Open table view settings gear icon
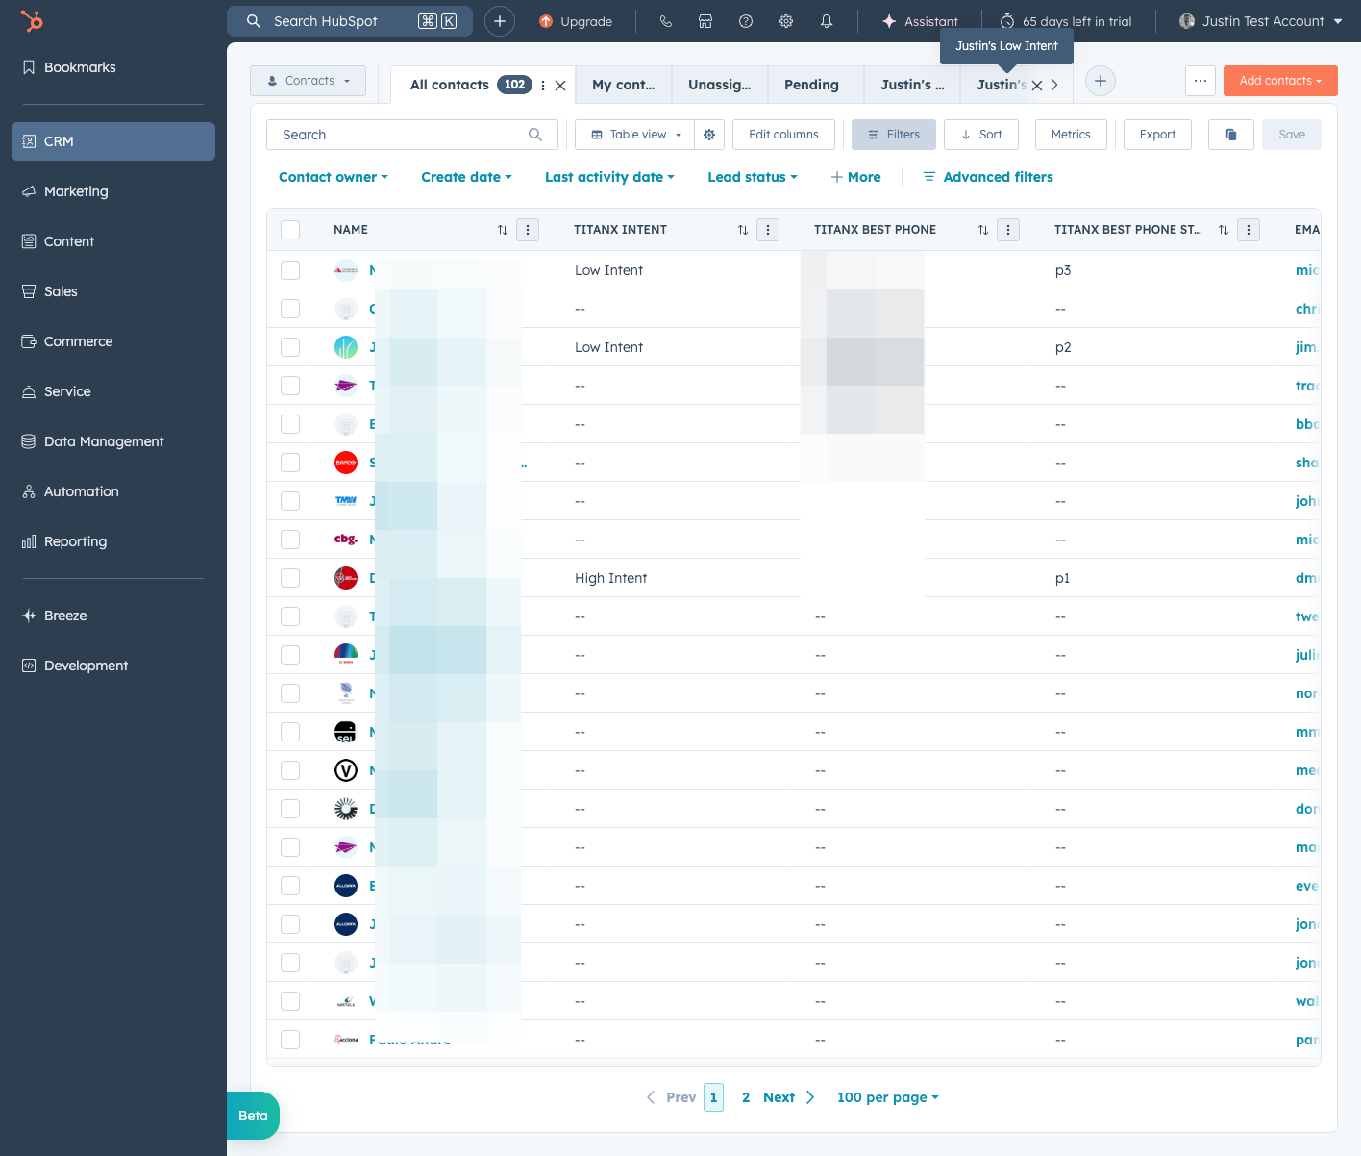The width and height of the screenshot is (1361, 1156). 709,135
